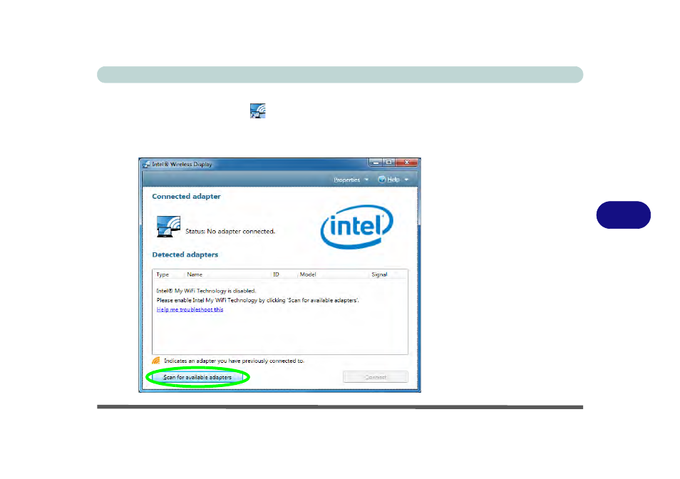The width and height of the screenshot is (680, 479).
Task: Click 'Indicates an adapter you have previously connected to' text
Action: point(235,361)
